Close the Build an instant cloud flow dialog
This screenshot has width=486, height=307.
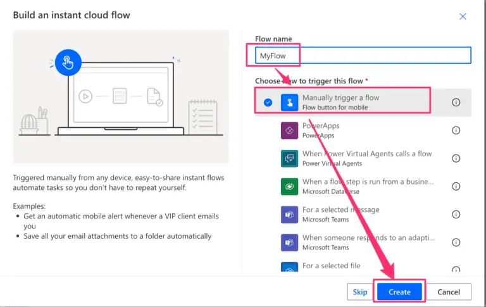463,16
